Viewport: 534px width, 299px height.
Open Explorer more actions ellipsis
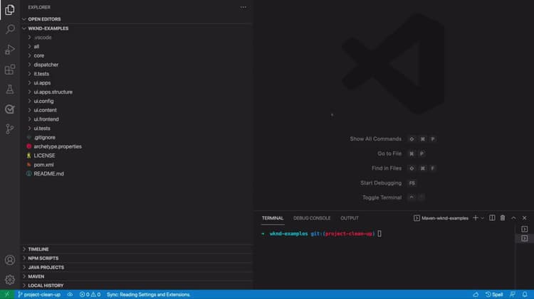point(244,7)
